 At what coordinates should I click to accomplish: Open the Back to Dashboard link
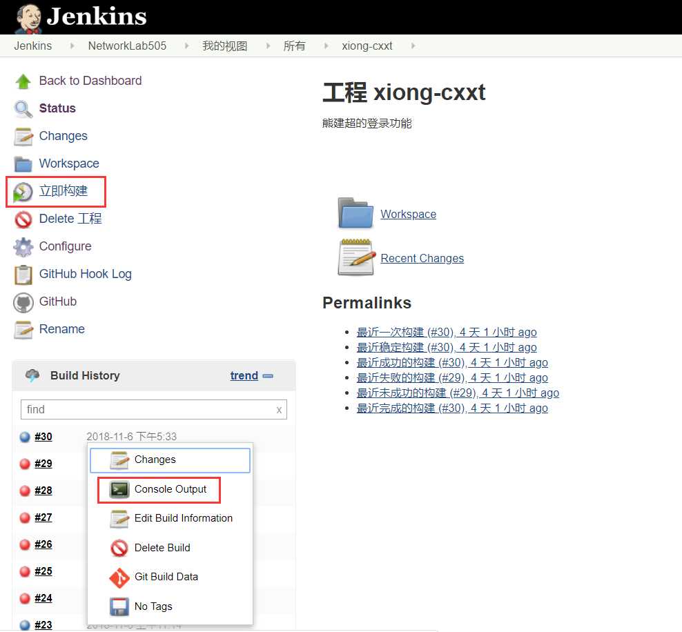[x=90, y=81]
